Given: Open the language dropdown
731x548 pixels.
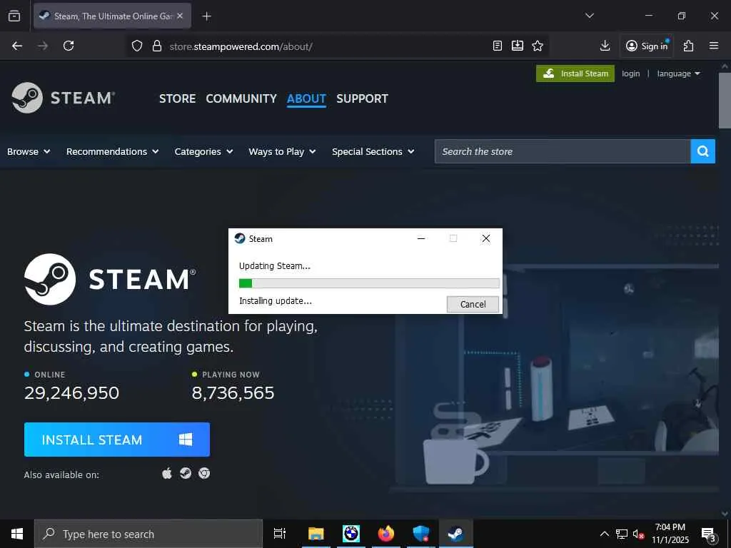Looking at the screenshot, I should pos(678,73).
